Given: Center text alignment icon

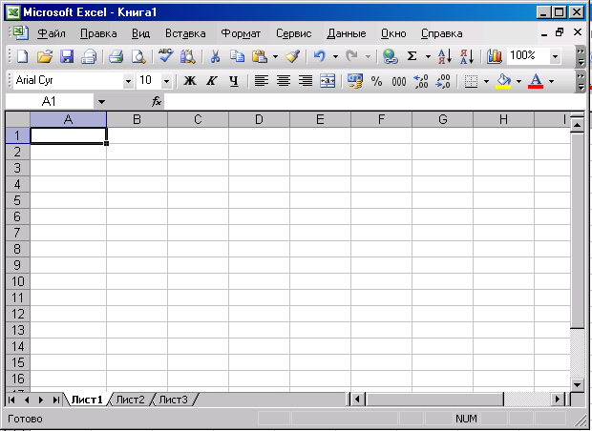Looking at the screenshot, I should click(284, 81).
